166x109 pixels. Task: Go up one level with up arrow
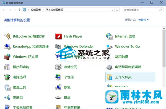(19, 10)
